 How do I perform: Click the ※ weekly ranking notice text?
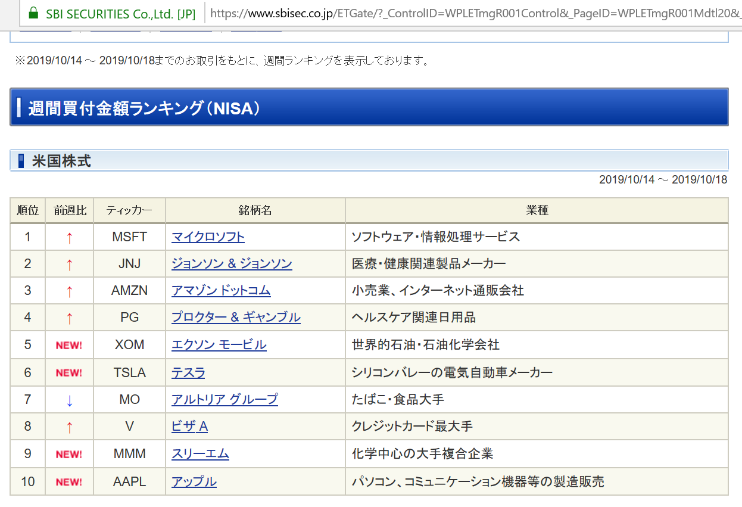[x=222, y=61]
